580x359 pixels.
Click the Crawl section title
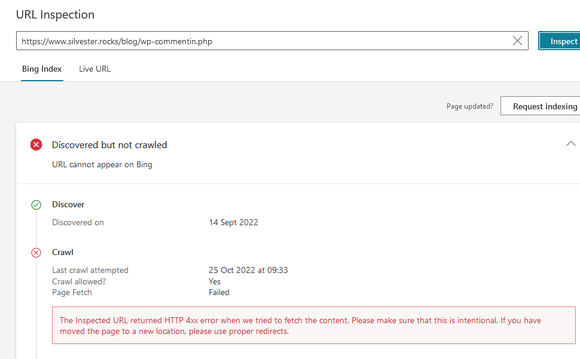coord(63,252)
